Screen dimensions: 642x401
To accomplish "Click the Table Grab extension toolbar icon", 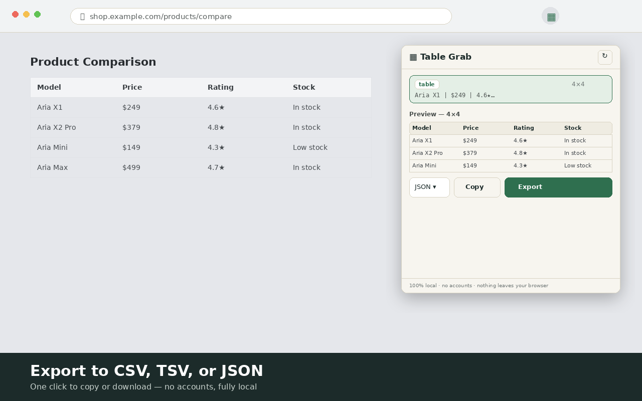I will point(550,16).
